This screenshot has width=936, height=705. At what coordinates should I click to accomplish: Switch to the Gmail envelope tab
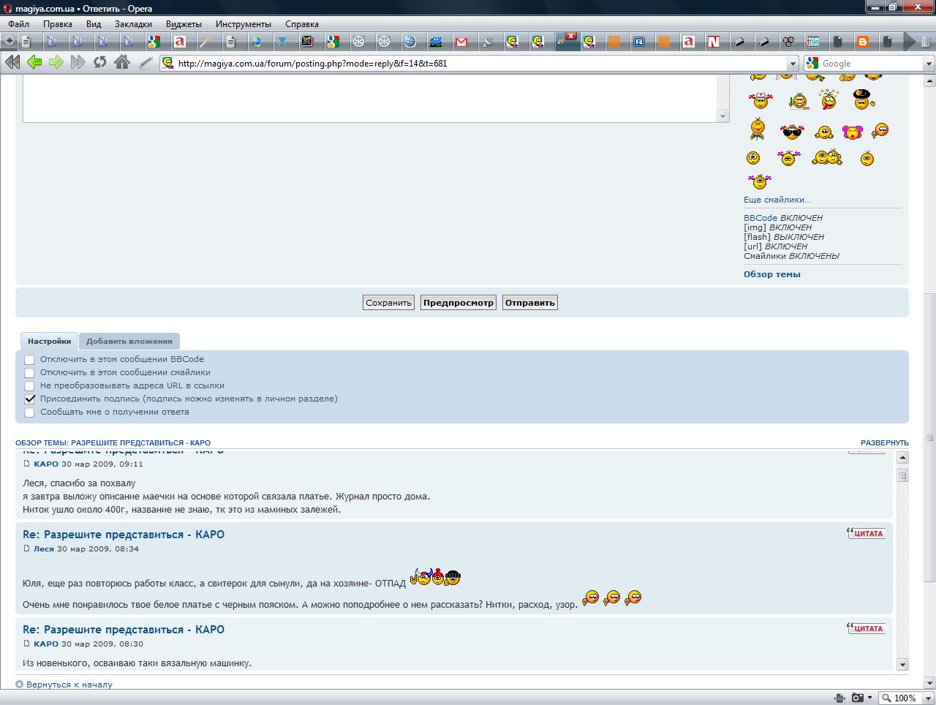[x=461, y=42]
